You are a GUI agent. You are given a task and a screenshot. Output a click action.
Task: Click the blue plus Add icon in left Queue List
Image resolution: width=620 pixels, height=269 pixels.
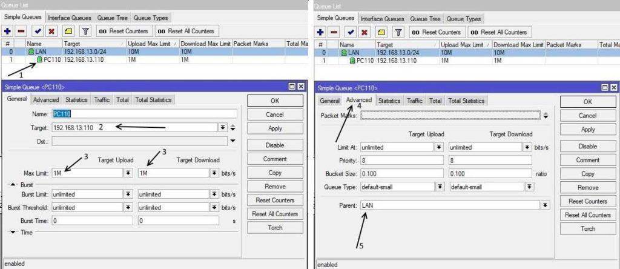pos(7,31)
